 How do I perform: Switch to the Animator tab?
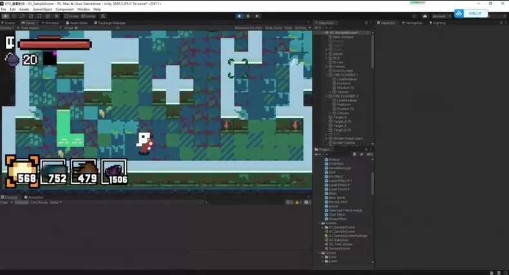50,23
